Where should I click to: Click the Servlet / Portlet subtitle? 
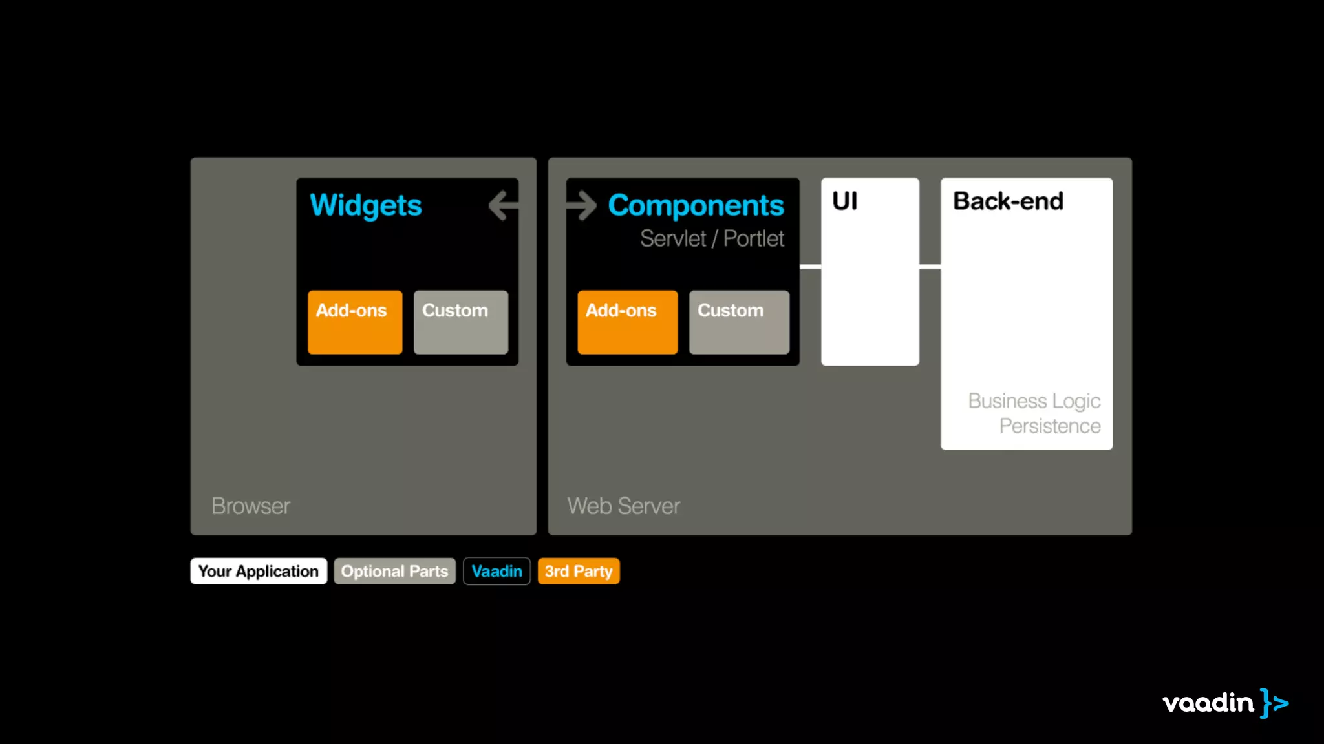pyautogui.click(x=712, y=238)
